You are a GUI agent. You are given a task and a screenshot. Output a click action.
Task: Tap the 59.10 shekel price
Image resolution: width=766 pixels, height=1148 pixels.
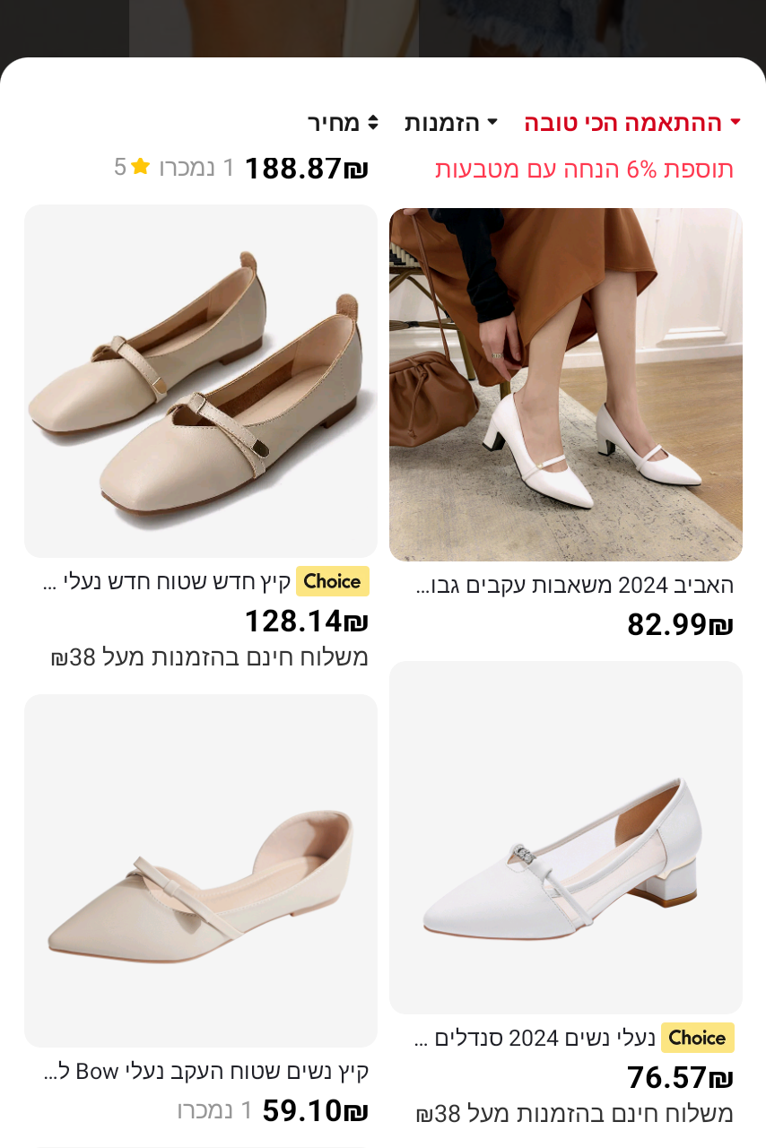tap(316, 1111)
